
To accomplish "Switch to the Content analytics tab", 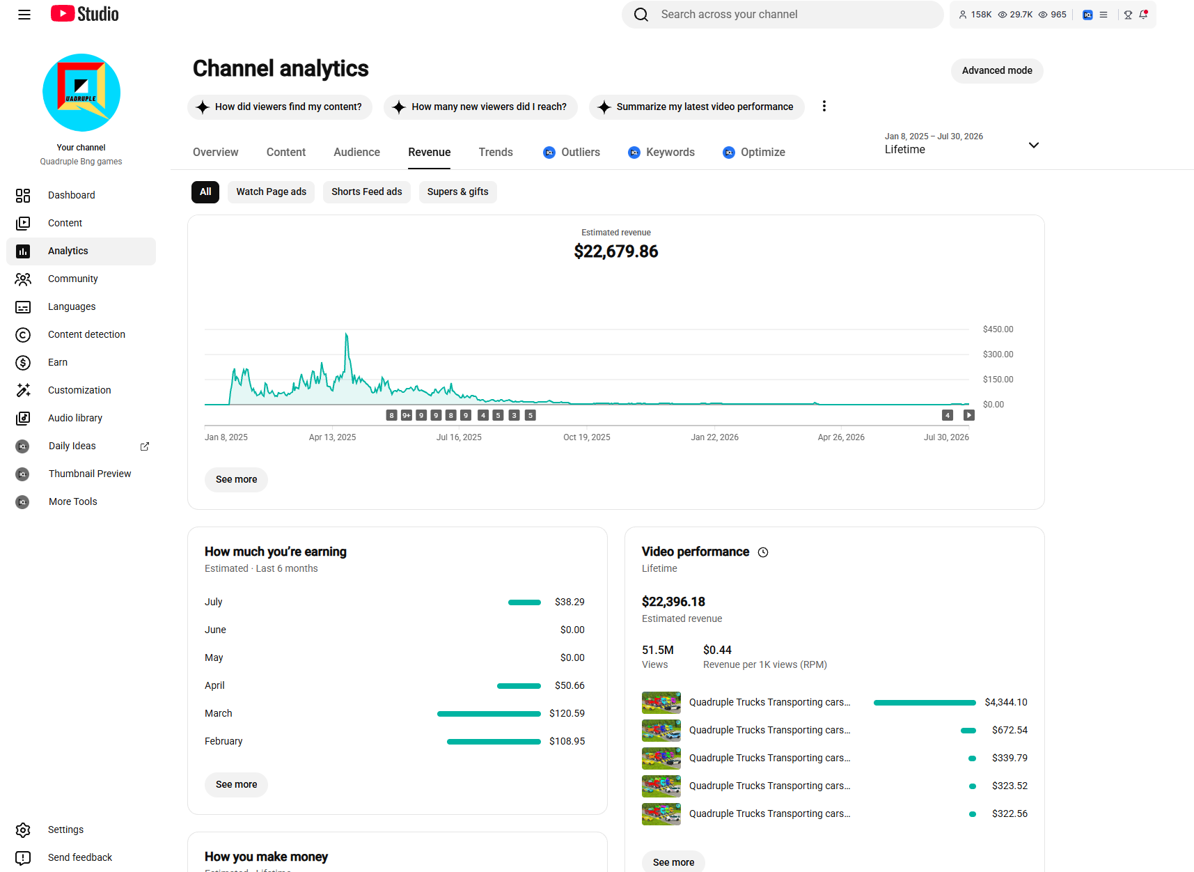I will (x=286, y=153).
